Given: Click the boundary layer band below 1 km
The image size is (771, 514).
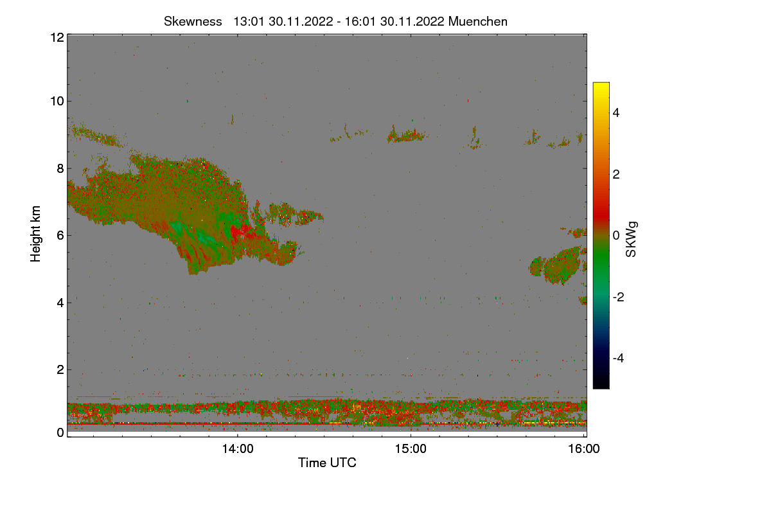Looking at the screenshot, I should pyautogui.click(x=327, y=411).
